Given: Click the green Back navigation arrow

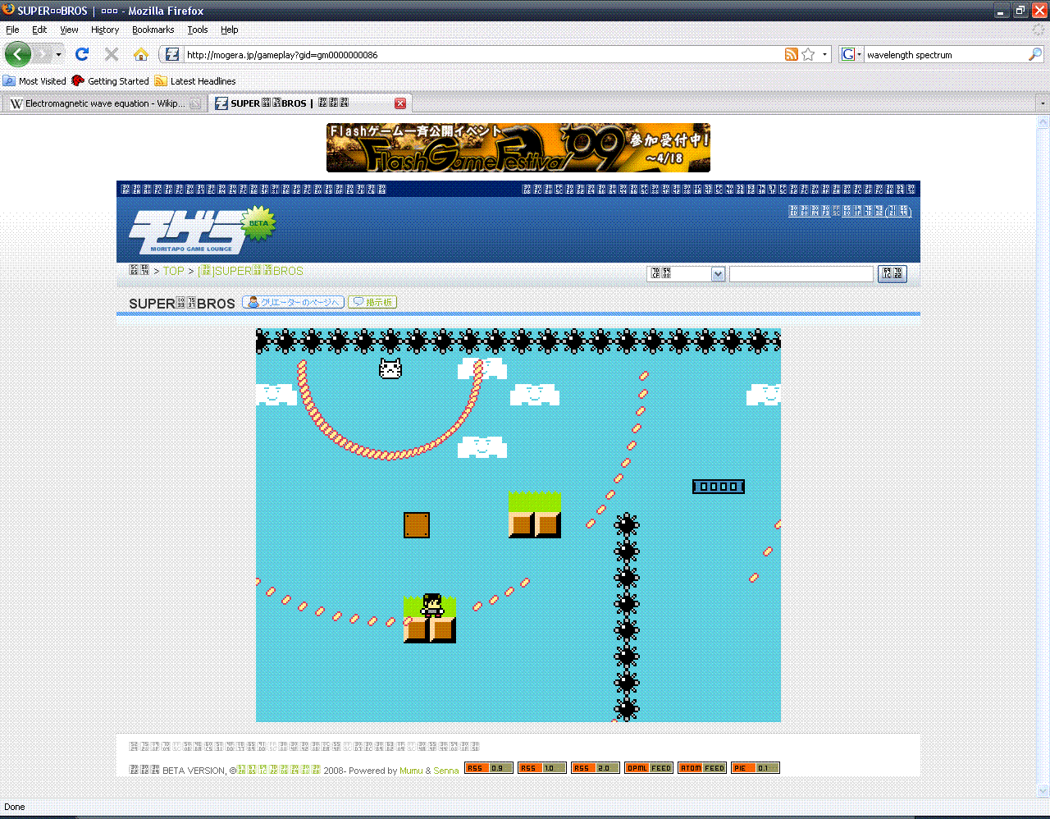Looking at the screenshot, I should click(x=18, y=54).
